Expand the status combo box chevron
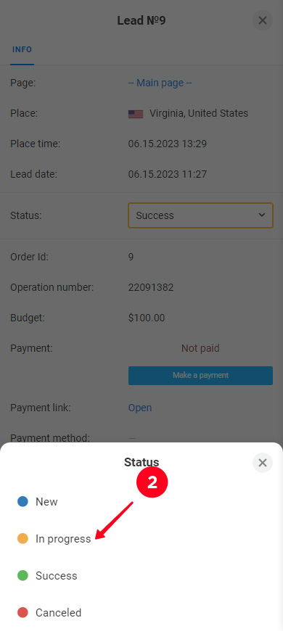Viewport: 283px width, 631px height. (x=262, y=215)
